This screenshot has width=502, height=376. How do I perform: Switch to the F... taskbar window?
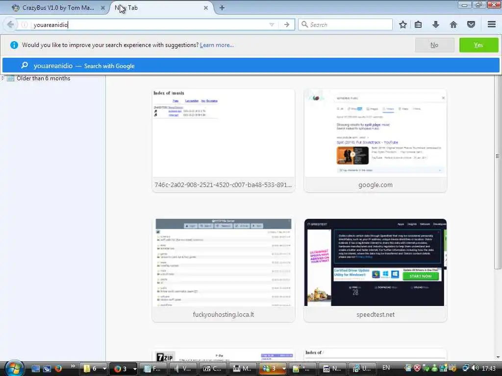click(x=153, y=369)
